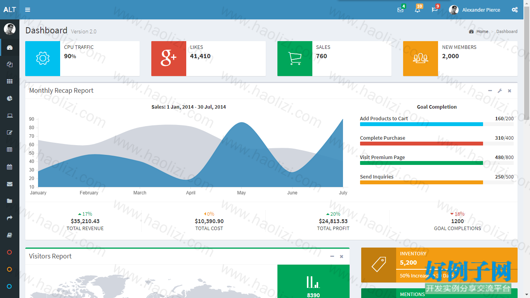This screenshot has width=530, height=298.
Task: Toggle the sidebar with the hamburger icon
Action: click(x=28, y=10)
